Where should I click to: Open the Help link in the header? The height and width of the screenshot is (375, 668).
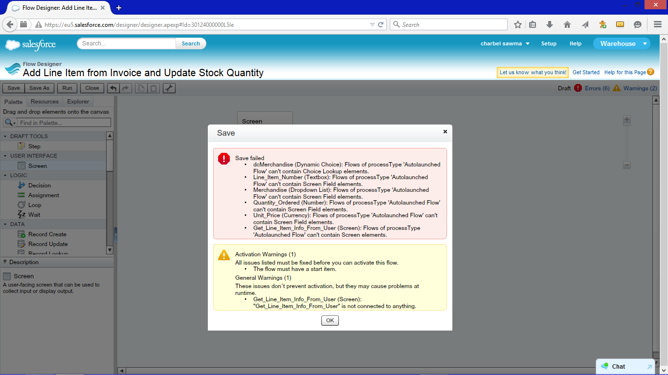click(x=576, y=43)
